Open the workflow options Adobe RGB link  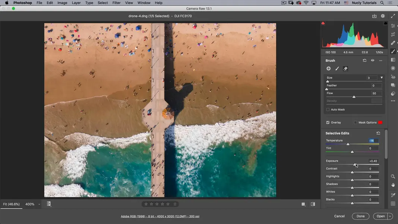[160, 217]
